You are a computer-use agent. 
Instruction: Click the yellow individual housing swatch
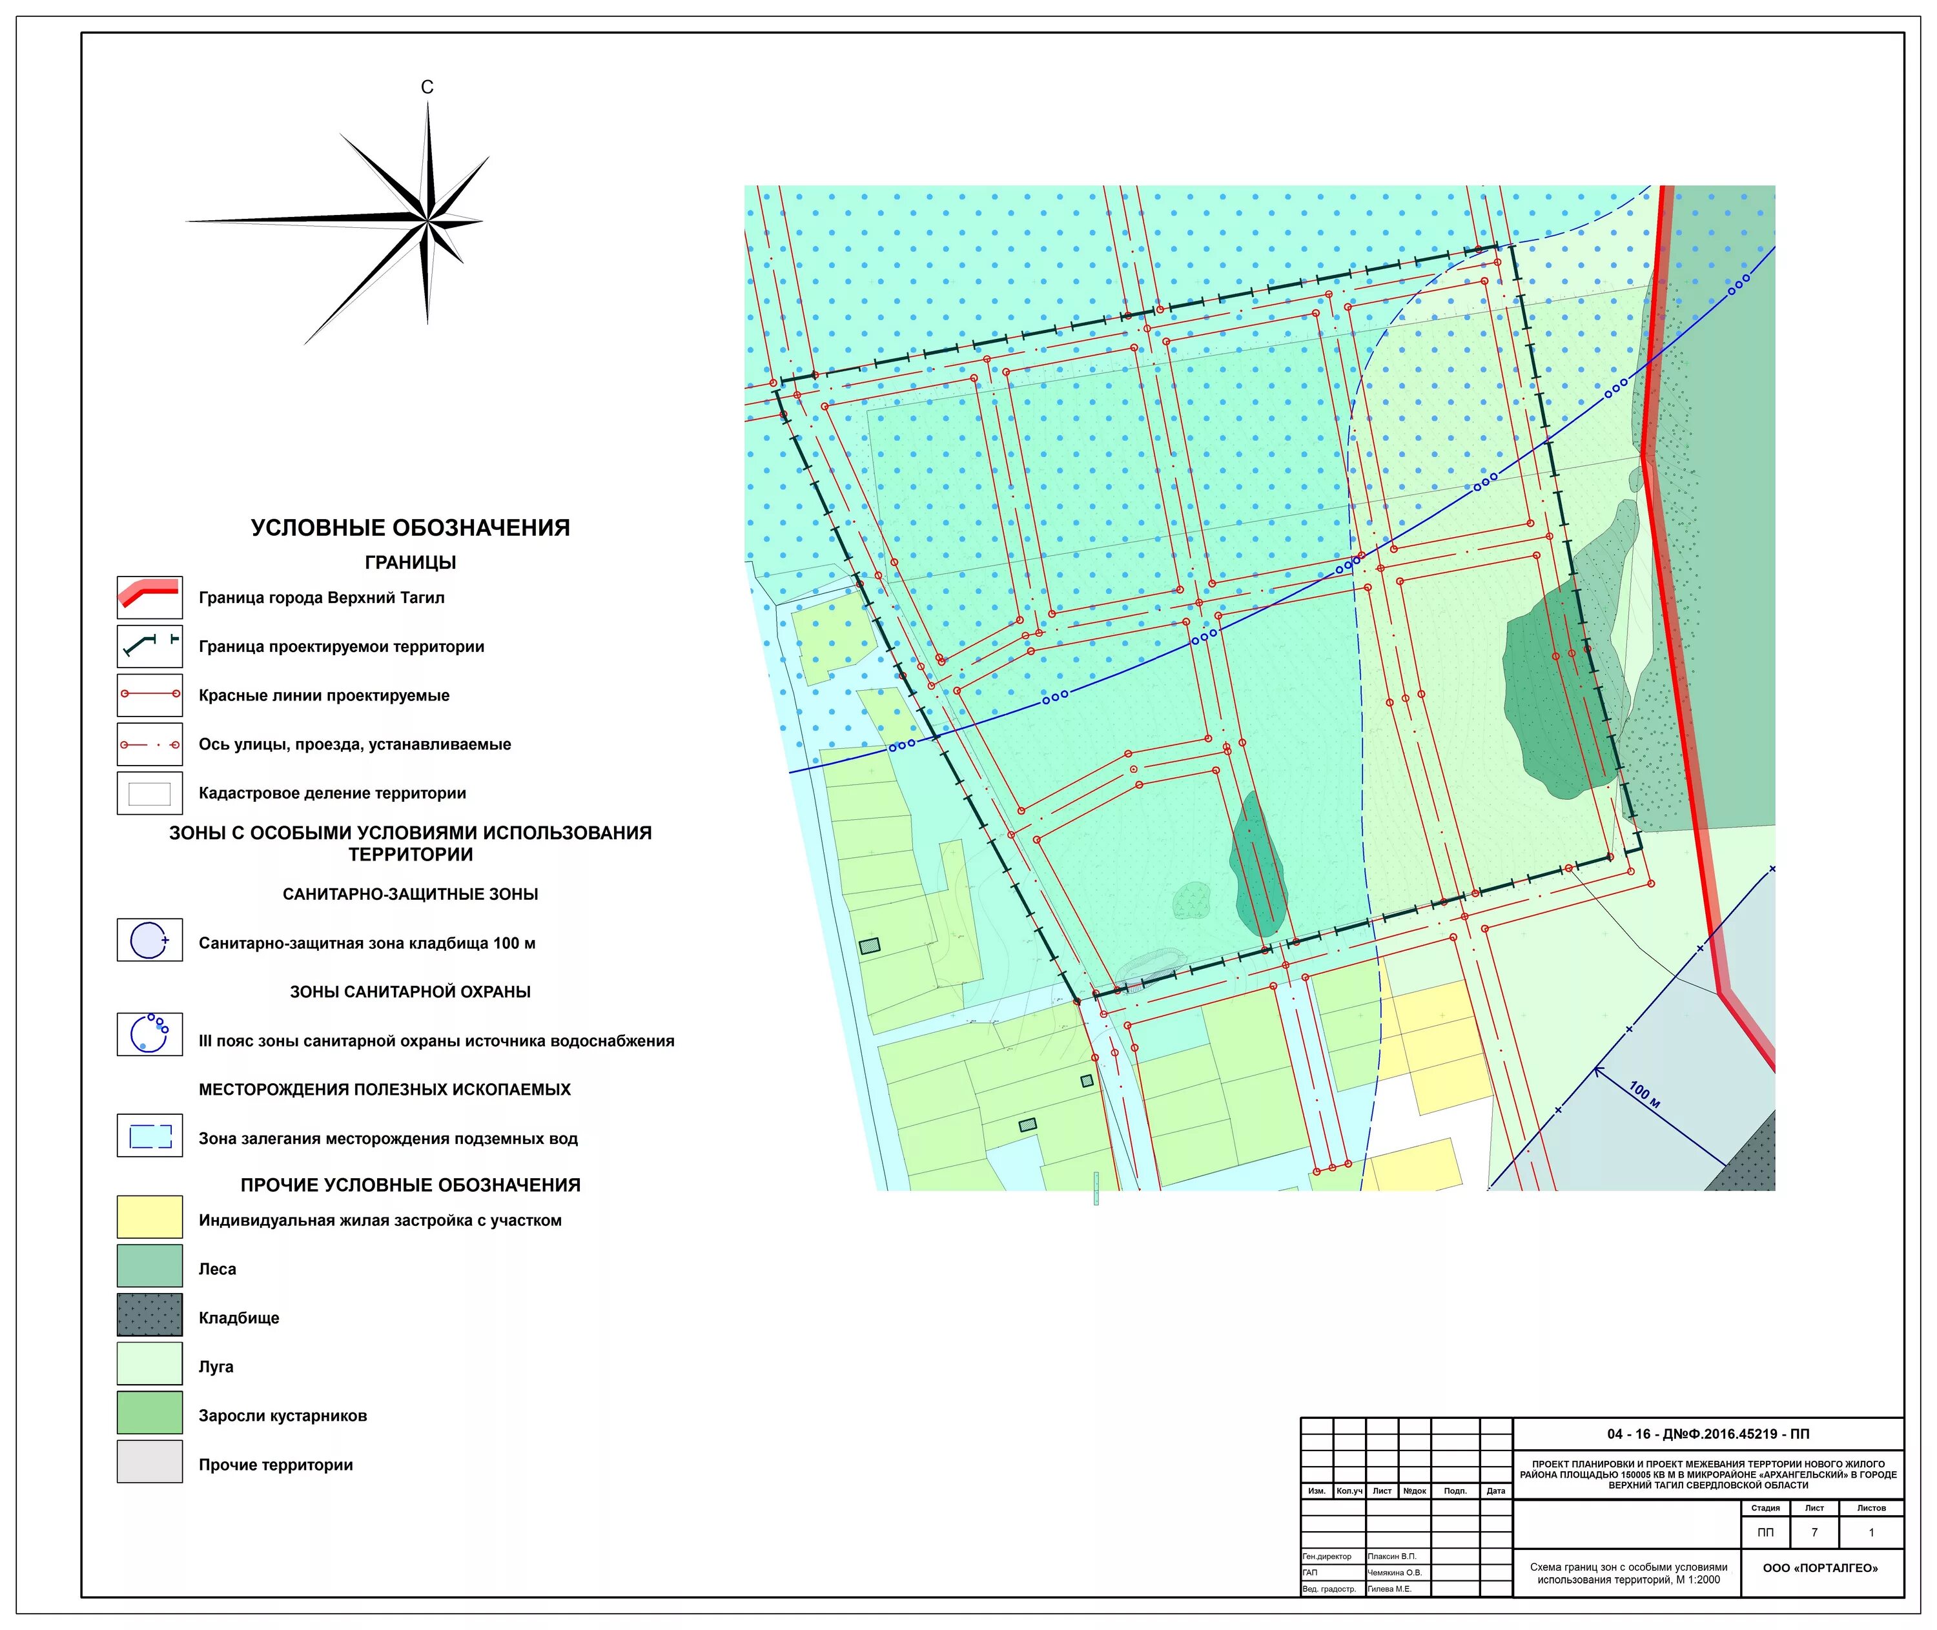(150, 1217)
